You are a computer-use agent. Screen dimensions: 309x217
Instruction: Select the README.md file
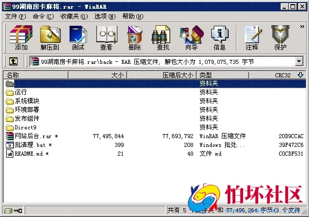click(x=154, y=154)
